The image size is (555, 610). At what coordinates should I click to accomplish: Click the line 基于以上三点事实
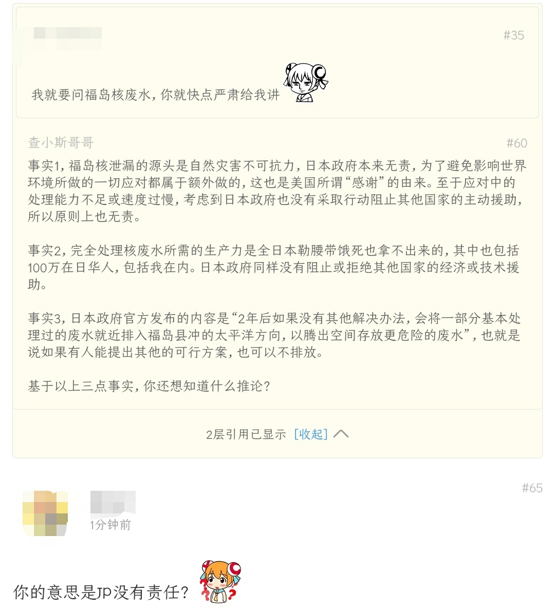coord(149,386)
